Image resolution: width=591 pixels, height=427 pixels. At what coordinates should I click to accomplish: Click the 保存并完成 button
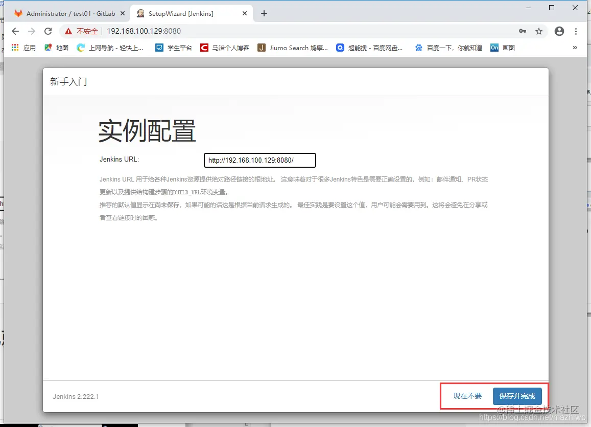518,396
